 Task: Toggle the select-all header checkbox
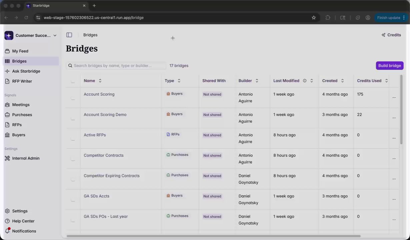(73, 81)
